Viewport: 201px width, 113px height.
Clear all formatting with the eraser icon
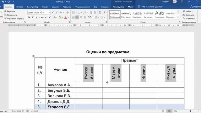click(x=68, y=13)
